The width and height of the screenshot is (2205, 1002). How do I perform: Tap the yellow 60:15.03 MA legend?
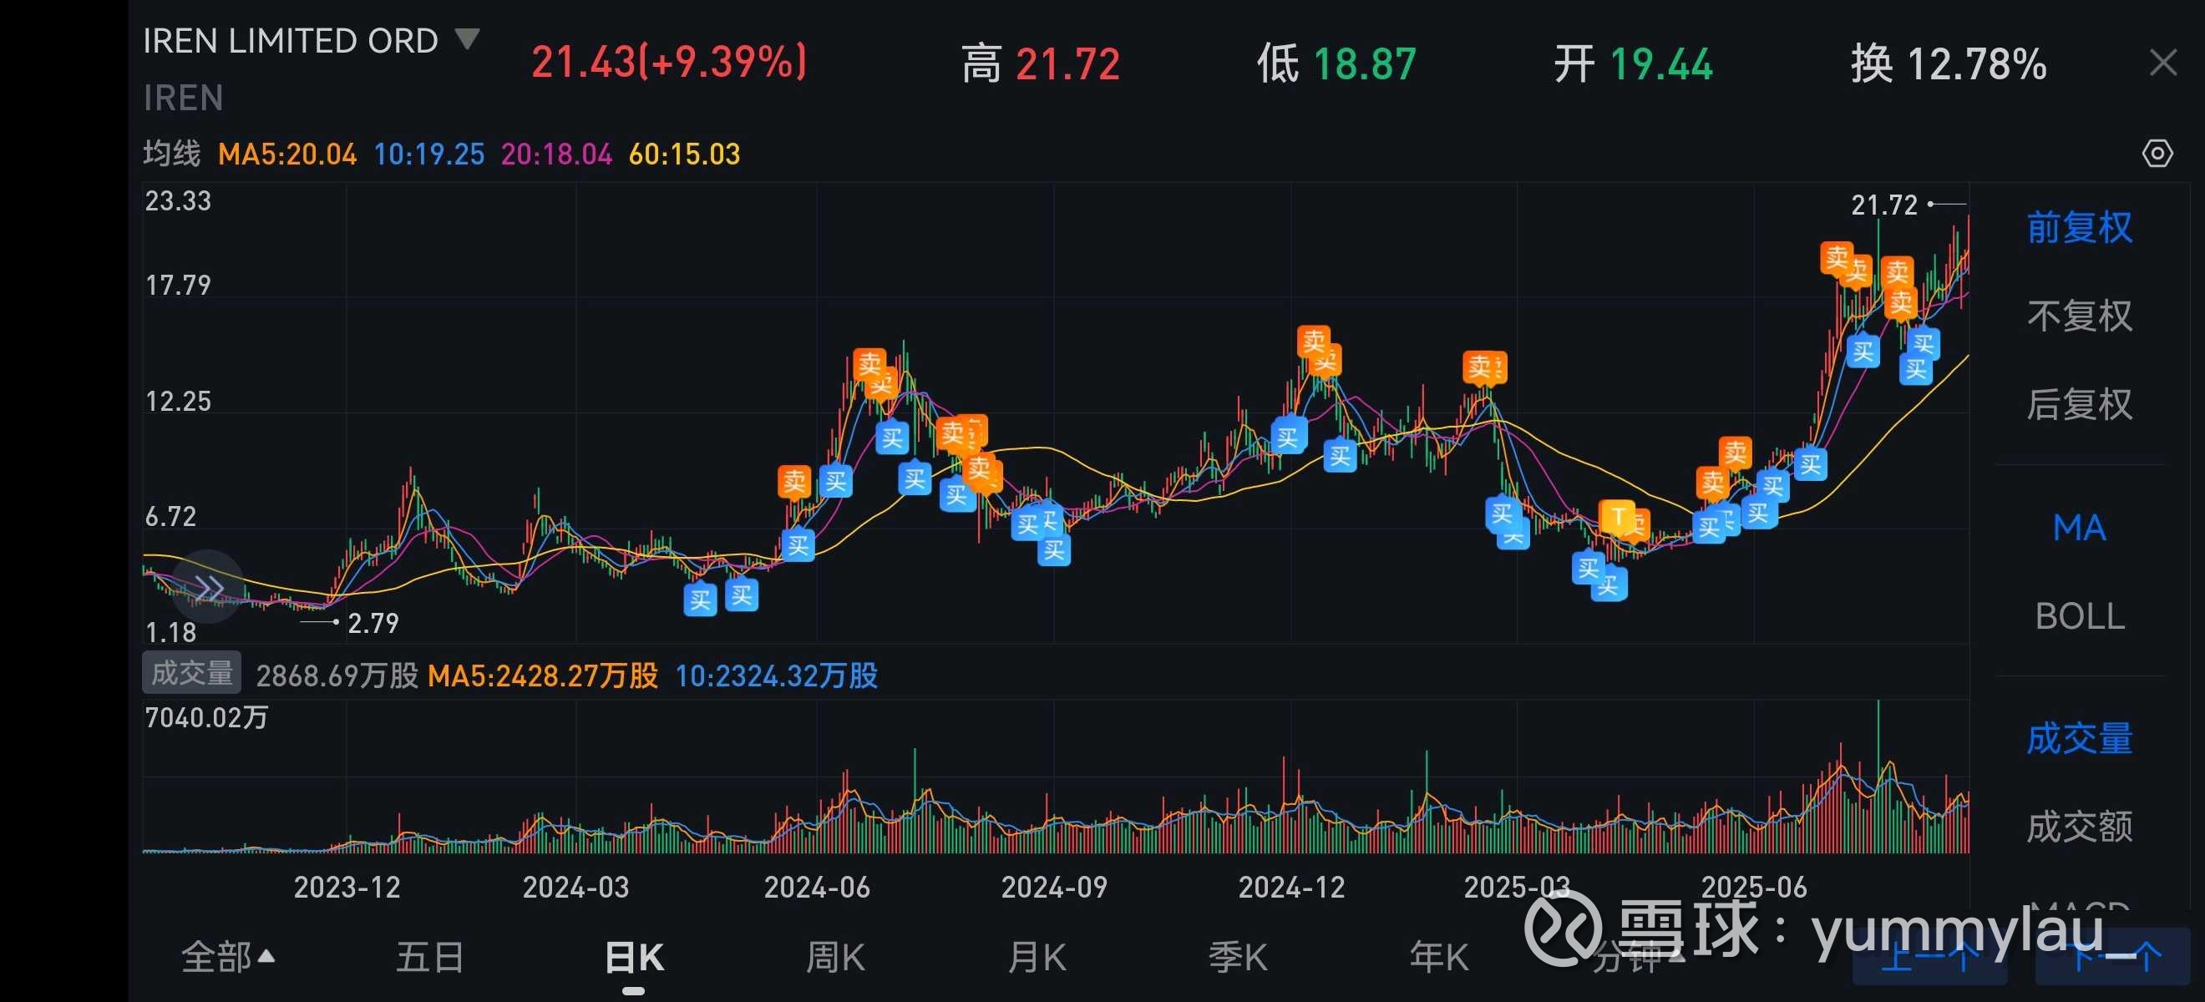click(684, 154)
